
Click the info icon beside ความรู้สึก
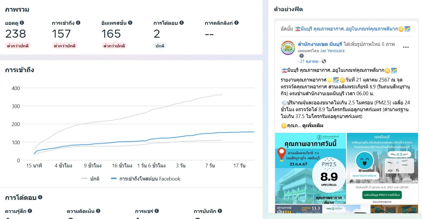tap(30, 211)
